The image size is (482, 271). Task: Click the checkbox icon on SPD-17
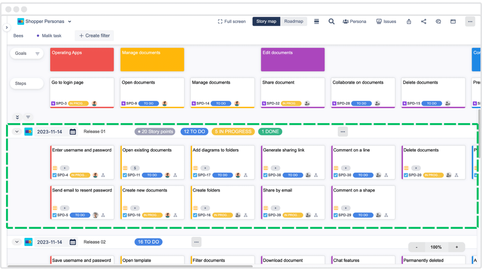coord(195,175)
